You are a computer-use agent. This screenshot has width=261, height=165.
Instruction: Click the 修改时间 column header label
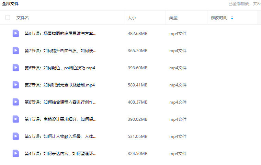(x=219, y=18)
